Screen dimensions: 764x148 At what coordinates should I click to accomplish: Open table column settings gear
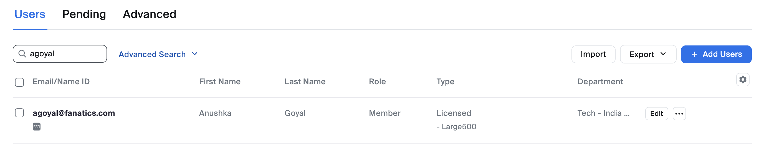pyautogui.click(x=742, y=80)
